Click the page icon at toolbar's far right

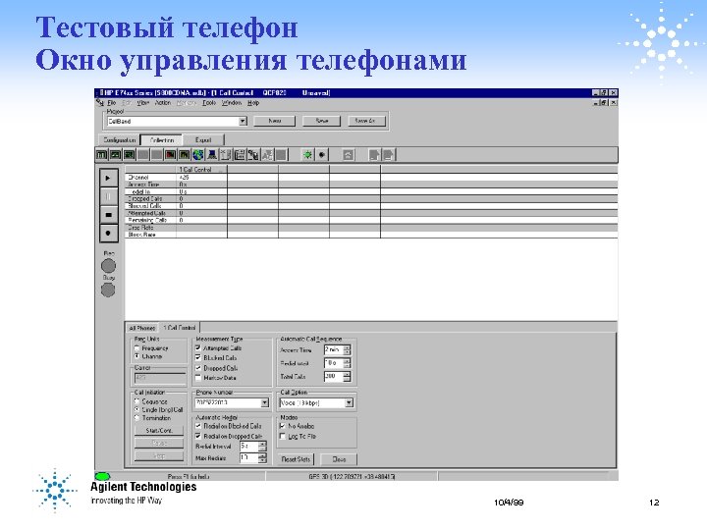[x=389, y=155]
